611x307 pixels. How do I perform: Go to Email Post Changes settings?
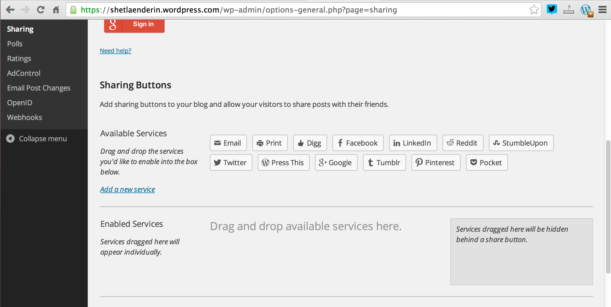pyautogui.click(x=39, y=88)
